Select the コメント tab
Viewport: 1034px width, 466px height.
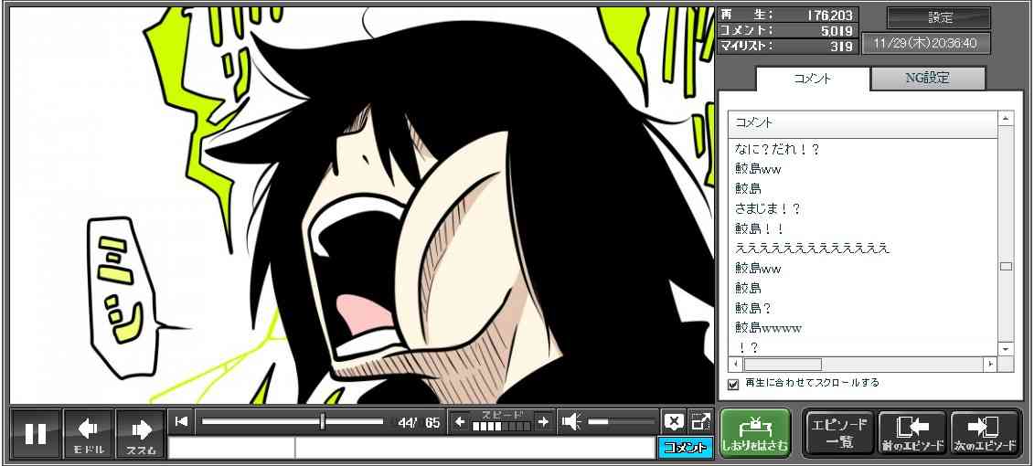812,79
